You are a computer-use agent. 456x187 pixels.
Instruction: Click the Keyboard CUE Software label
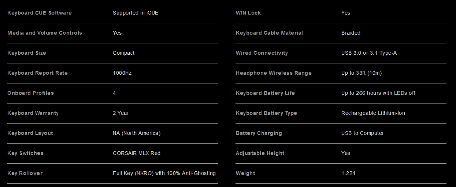point(40,13)
